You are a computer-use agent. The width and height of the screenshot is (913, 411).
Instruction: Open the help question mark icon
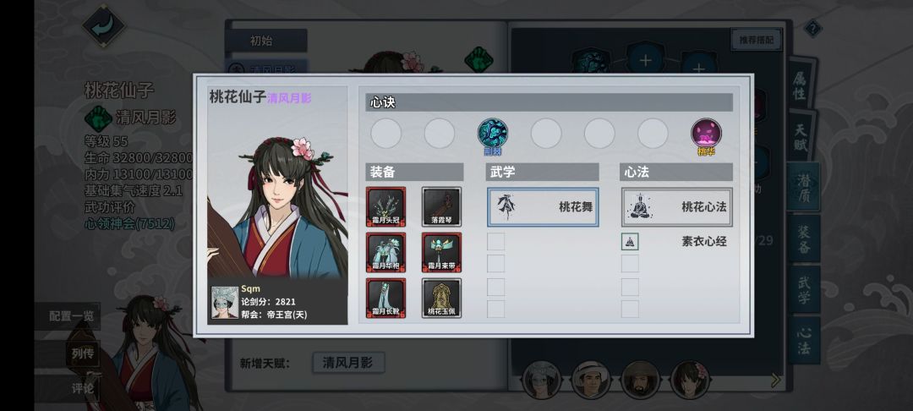813,29
